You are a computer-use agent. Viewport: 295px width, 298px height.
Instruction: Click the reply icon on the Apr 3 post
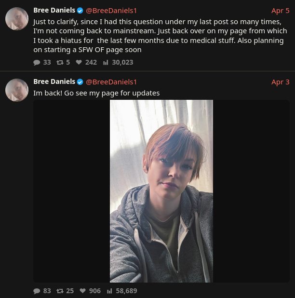(37, 291)
